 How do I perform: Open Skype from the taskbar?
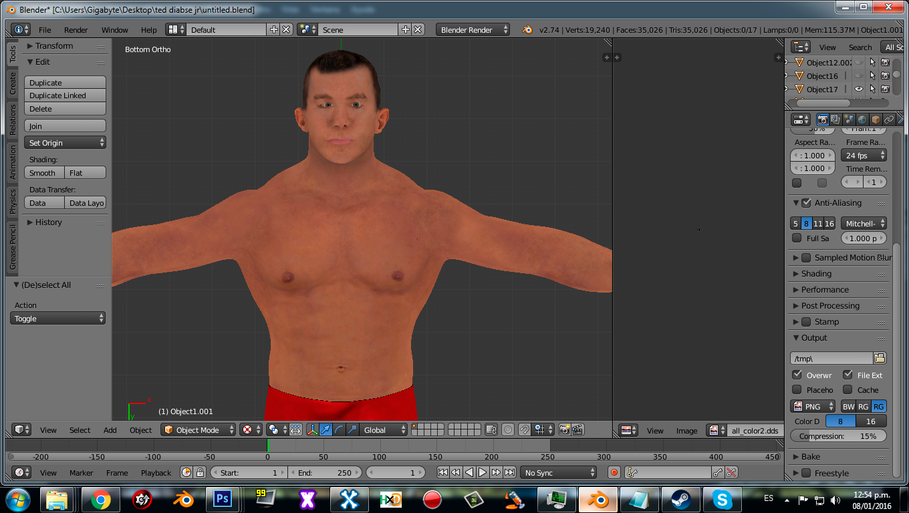(723, 499)
